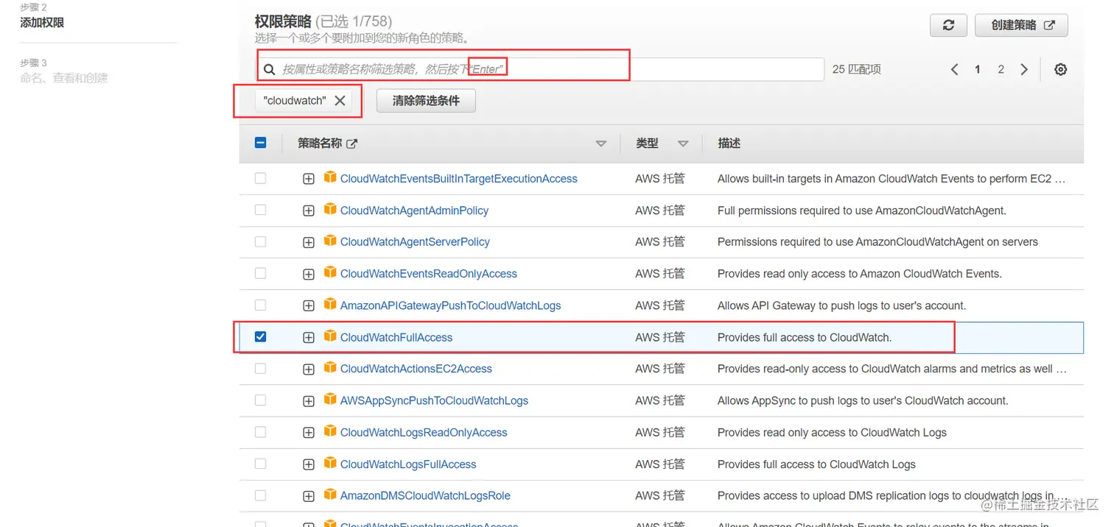Select 步骤 3 命名、查看和创建 step
Screen dimensions: 1114x527
pyautogui.click(x=64, y=71)
